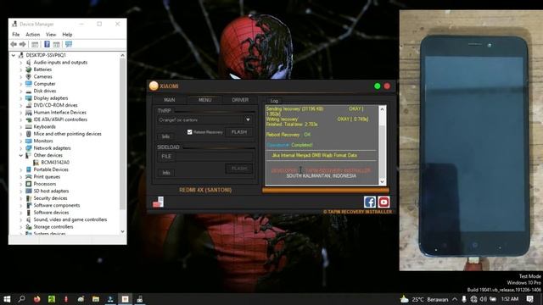This screenshot has width=543, height=305.
Task: Toggle the action pane toolbar icon
Action: tap(57, 44)
